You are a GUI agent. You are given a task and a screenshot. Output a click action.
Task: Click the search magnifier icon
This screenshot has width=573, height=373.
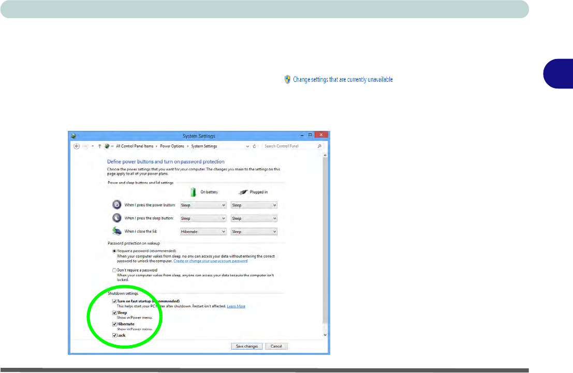click(319, 146)
